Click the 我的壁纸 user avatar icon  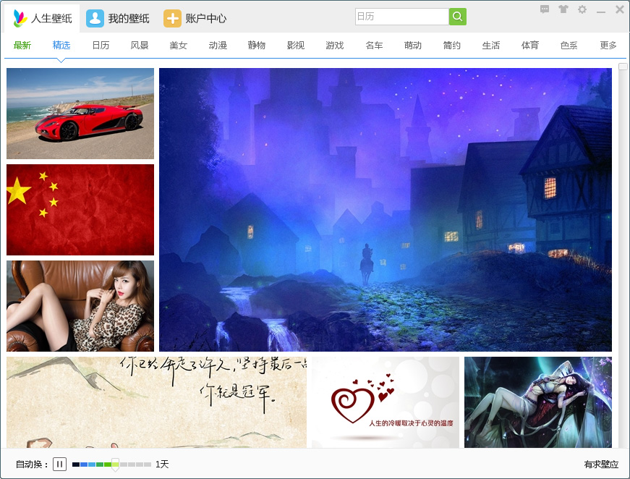95,19
